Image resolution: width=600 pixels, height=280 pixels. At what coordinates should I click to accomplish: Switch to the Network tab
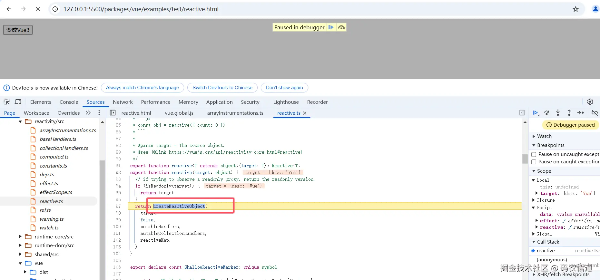pos(123,102)
